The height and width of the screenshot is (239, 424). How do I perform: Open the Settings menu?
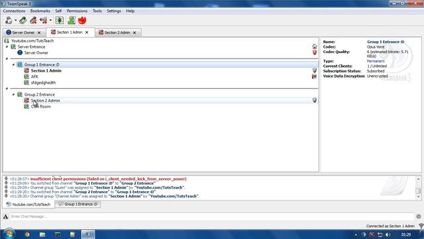point(114,11)
